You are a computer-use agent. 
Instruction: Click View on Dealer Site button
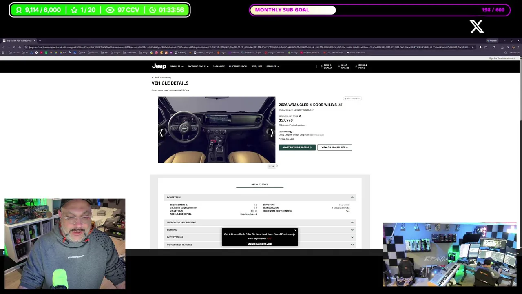point(335,147)
